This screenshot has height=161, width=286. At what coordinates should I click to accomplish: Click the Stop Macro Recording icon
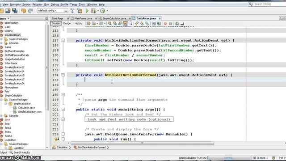coord(171,24)
